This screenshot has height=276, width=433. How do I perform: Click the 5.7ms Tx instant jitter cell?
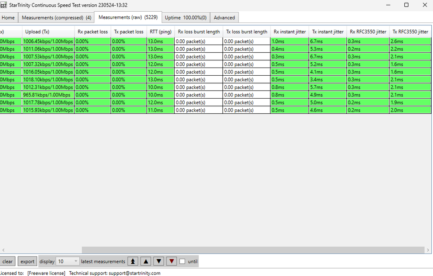coord(328,87)
